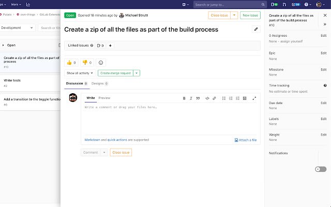
Task: Toggle the Notifications switch
Action: 321,169
